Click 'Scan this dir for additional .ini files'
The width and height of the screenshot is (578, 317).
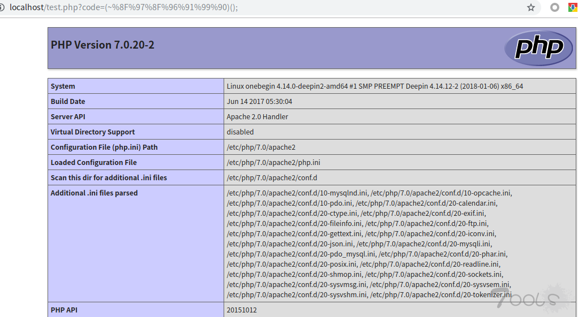109,177
